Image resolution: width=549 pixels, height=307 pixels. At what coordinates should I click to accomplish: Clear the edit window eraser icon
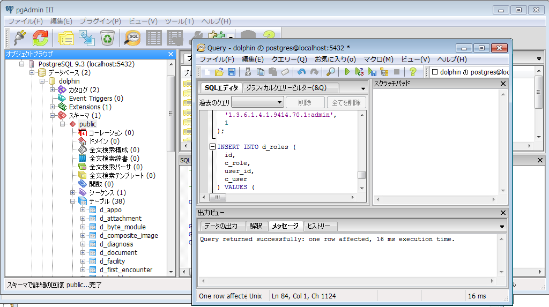[x=285, y=72]
